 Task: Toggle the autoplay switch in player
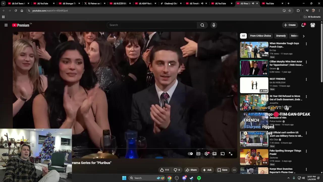(x=190, y=154)
